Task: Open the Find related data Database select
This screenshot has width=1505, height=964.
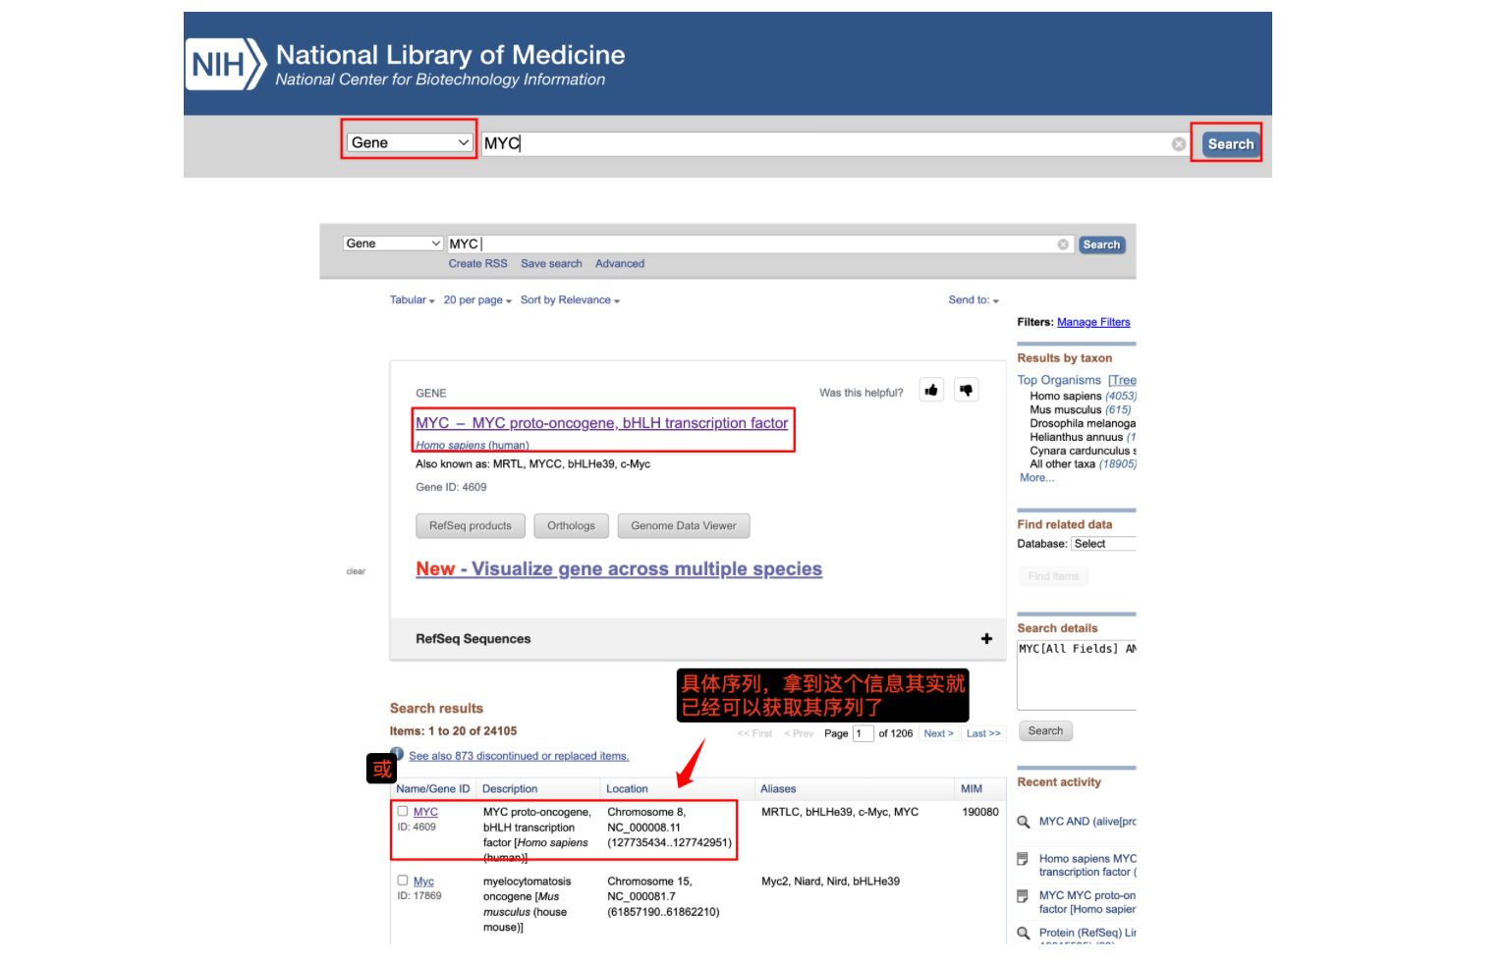Action: (1103, 544)
